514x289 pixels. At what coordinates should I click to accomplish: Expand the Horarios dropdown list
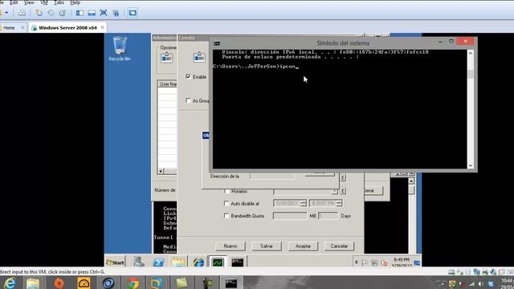[334, 191]
